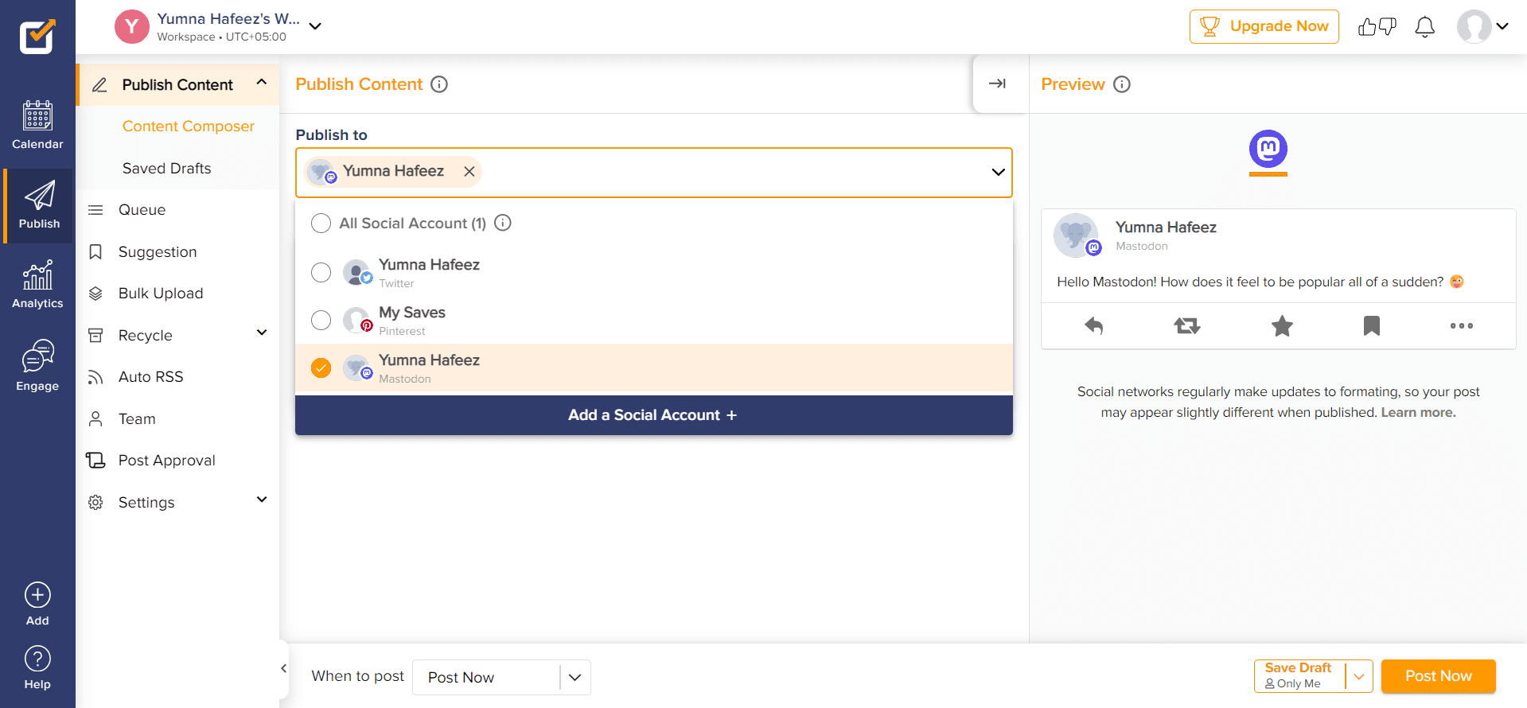Click the notification bell icon
This screenshot has width=1527, height=708.
[x=1424, y=27]
